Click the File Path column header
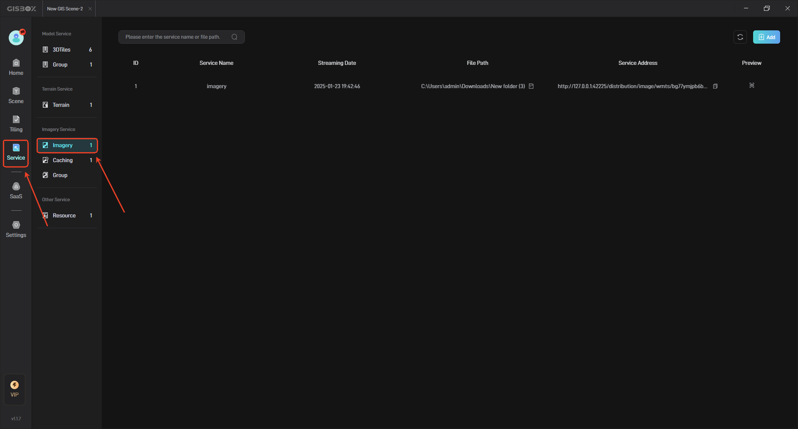 (x=478, y=63)
